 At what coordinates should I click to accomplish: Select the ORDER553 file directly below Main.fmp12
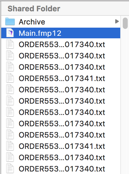click(x=62, y=45)
